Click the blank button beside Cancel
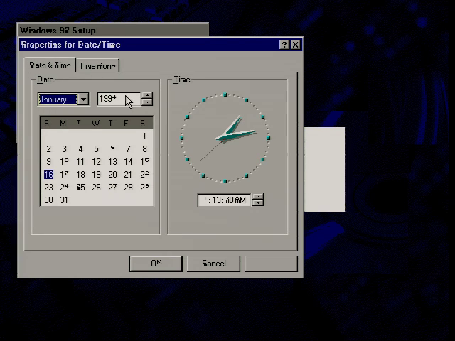 pos(271,264)
